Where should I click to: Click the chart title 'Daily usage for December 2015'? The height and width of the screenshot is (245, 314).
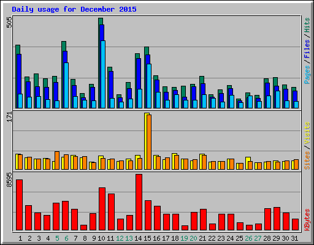74,9
